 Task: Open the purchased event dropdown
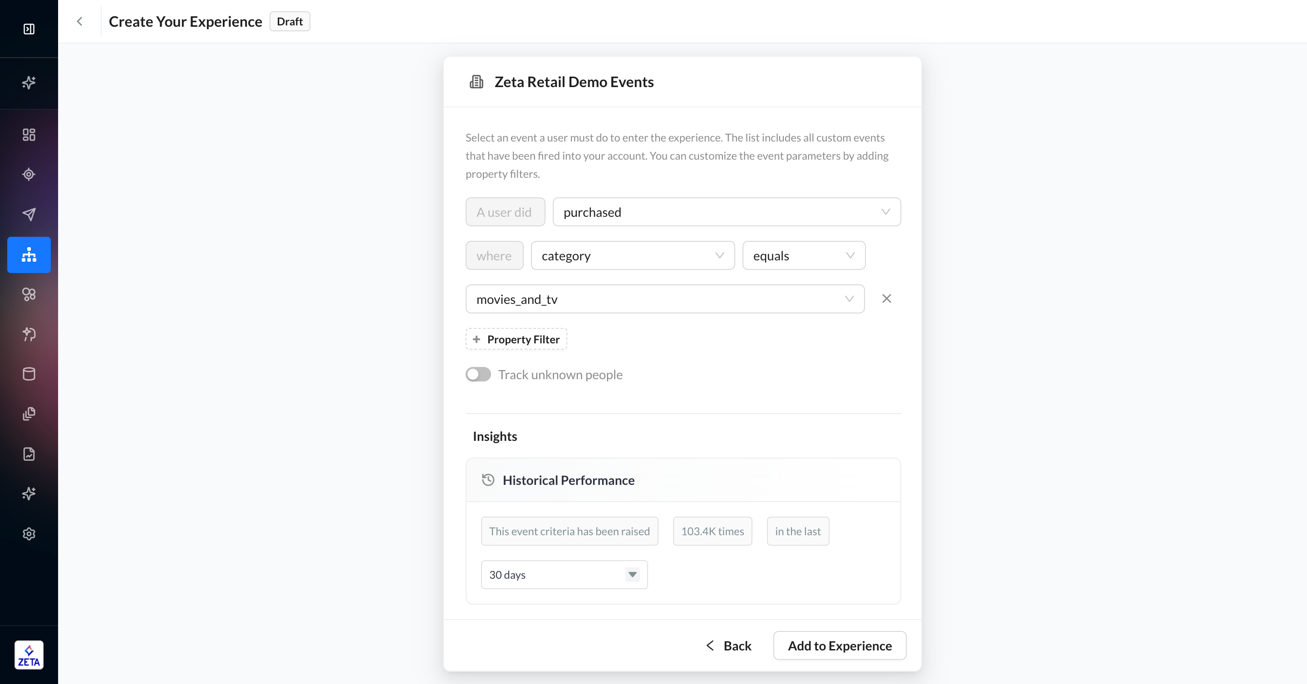tap(726, 212)
